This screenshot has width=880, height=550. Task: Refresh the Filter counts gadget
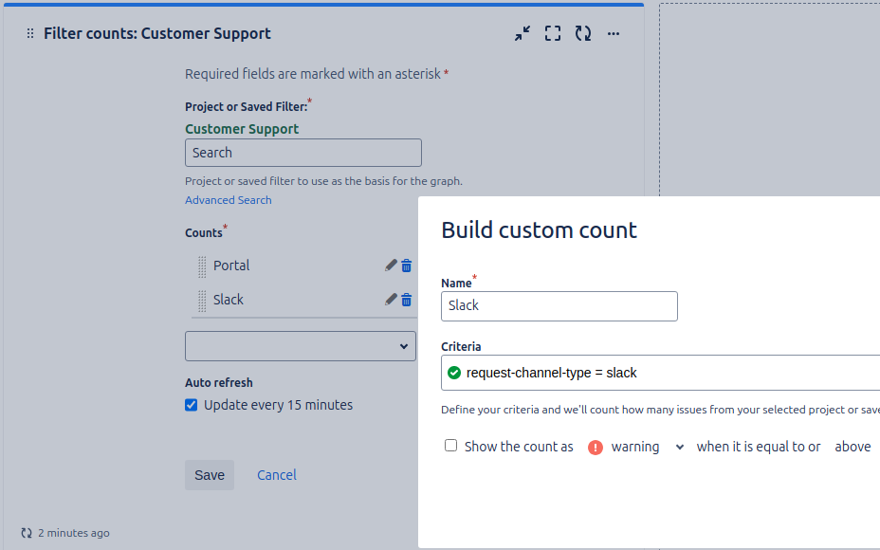click(583, 34)
